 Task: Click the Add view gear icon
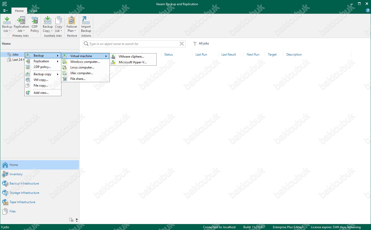point(28,93)
